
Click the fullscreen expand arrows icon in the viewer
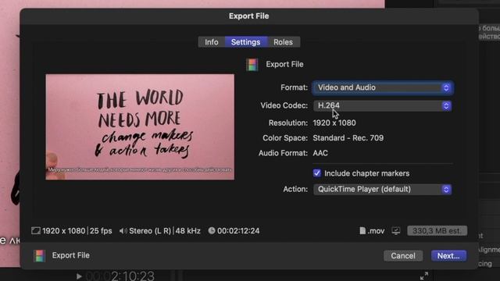tap(423, 276)
